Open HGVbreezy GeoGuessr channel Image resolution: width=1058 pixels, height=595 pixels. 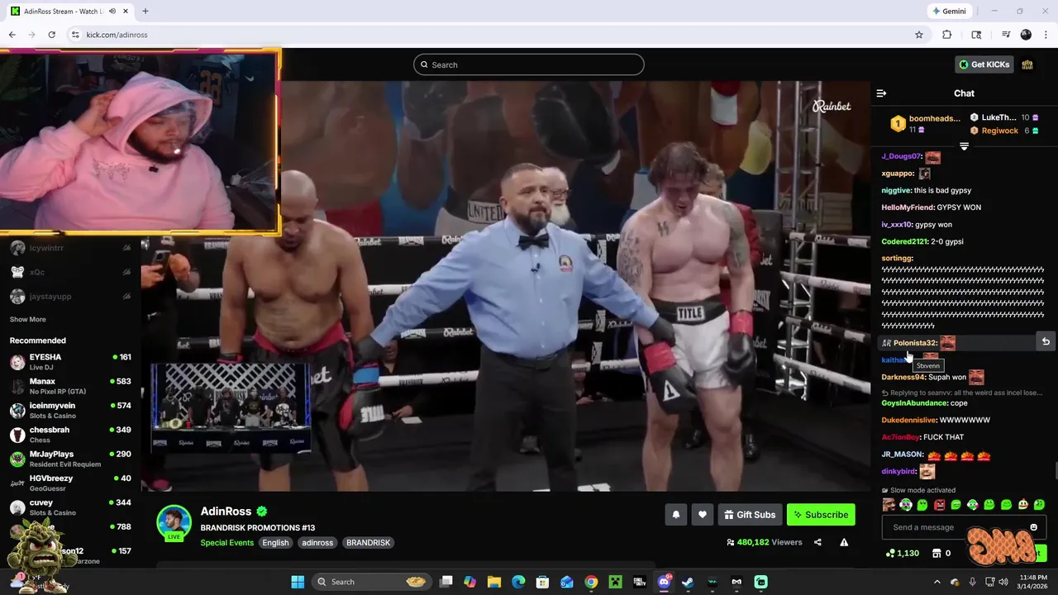(x=70, y=483)
